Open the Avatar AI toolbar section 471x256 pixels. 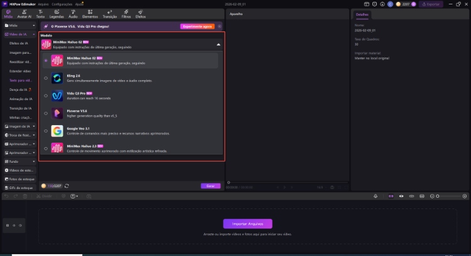point(24,13)
